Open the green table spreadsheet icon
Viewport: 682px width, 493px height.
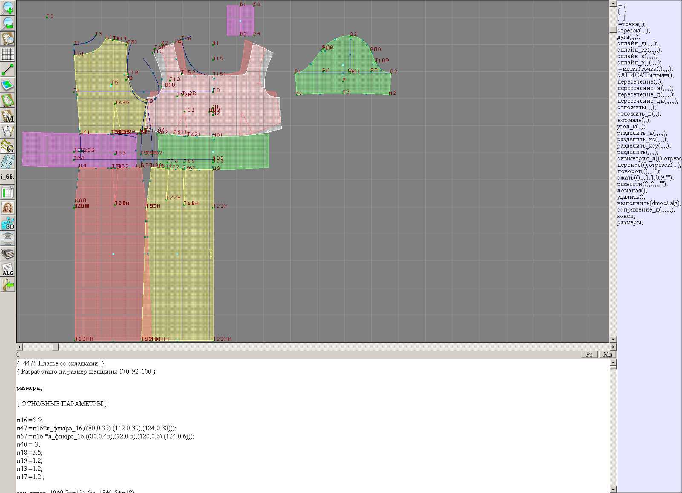pyautogui.click(x=8, y=192)
